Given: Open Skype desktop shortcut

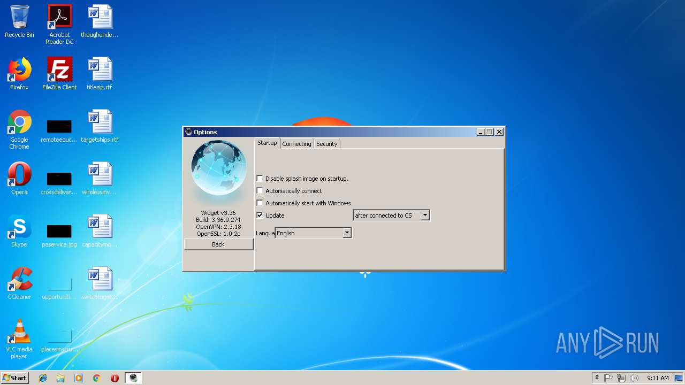Looking at the screenshot, I should [x=19, y=231].
